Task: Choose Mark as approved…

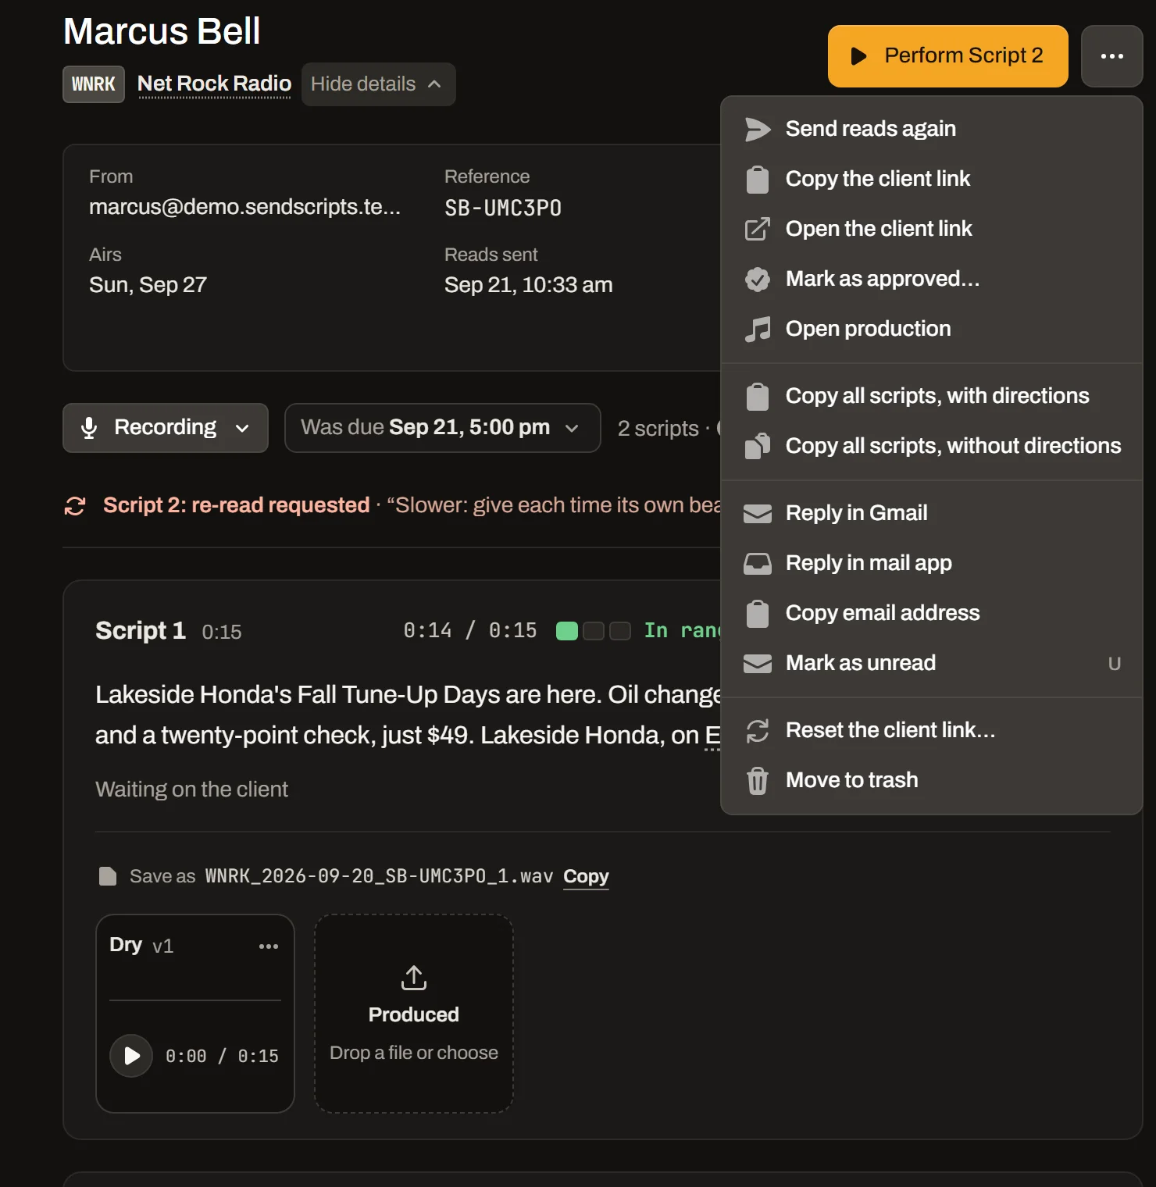Action: (x=931, y=279)
